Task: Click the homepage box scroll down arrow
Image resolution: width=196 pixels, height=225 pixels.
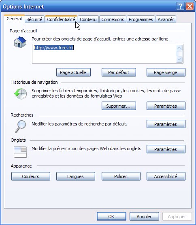Action: coord(179,59)
